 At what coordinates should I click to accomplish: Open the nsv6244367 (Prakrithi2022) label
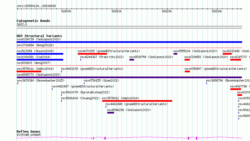tap(102, 57)
